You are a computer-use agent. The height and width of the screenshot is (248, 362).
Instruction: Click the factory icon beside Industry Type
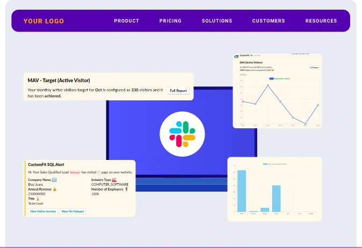pyautogui.click(x=114, y=180)
